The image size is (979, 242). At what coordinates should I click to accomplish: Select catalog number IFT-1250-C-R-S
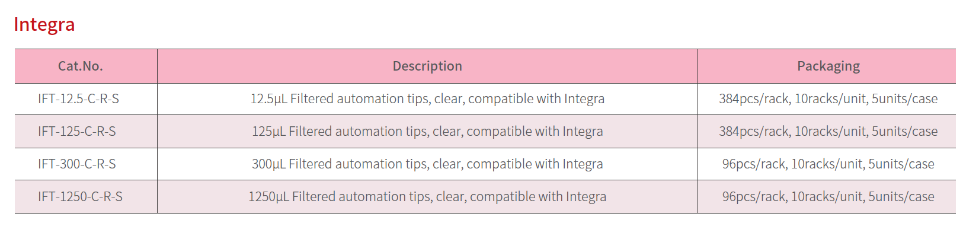80,197
